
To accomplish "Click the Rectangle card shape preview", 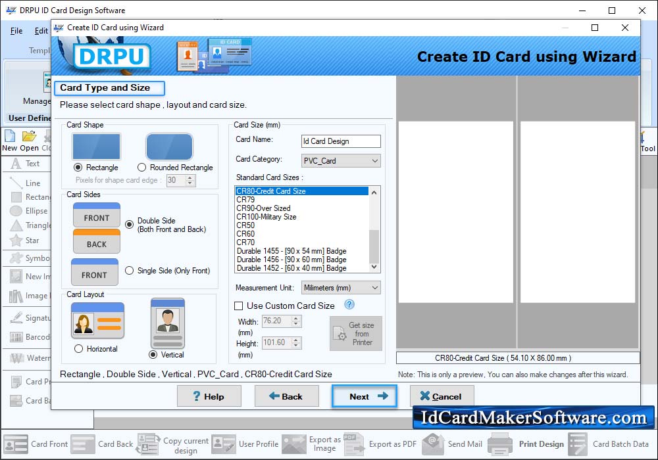I will coord(96,147).
